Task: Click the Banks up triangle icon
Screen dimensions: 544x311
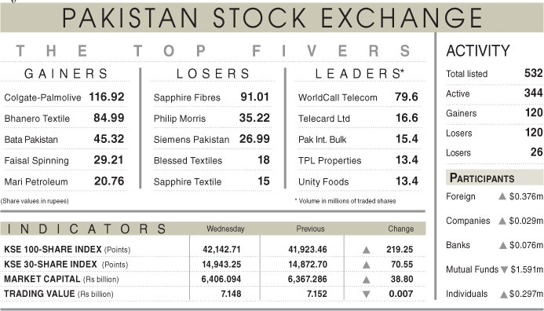Action: (503, 246)
